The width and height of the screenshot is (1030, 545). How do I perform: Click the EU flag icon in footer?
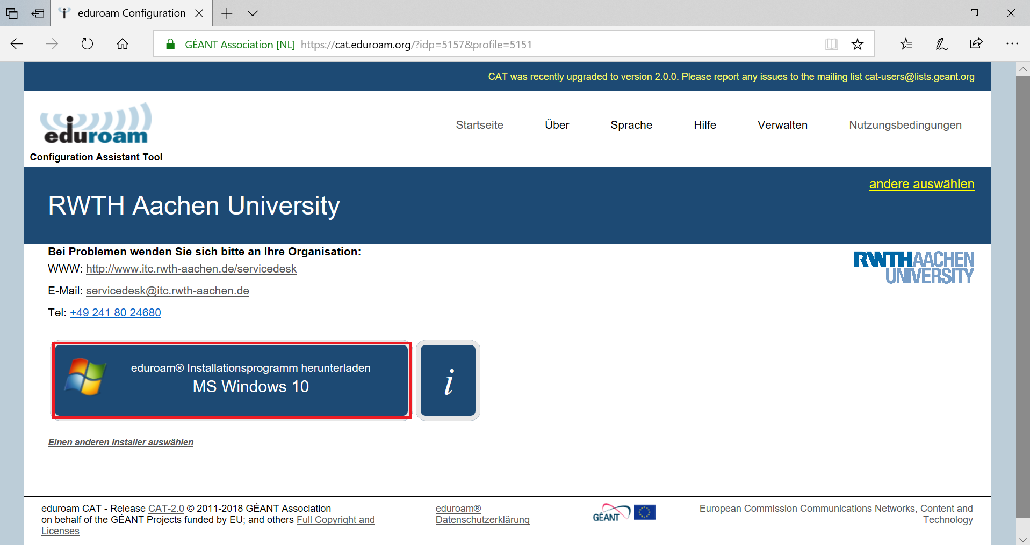coord(645,512)
